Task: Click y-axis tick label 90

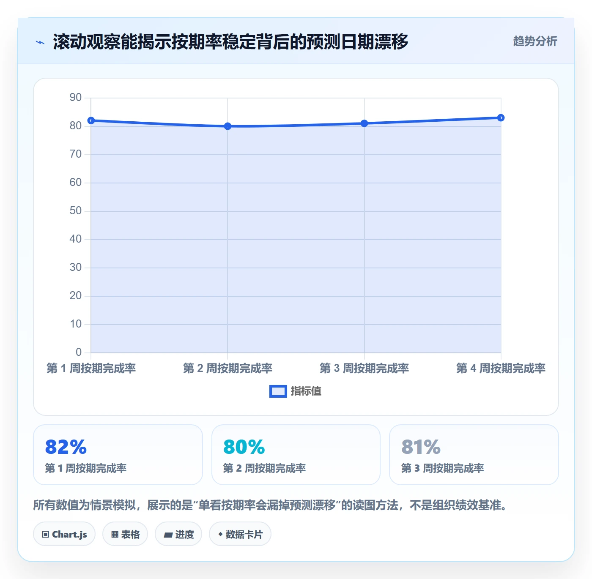Action: [x=76, y=98]
